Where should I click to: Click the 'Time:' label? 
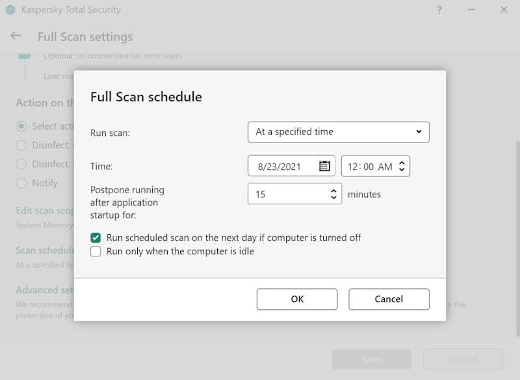click(x=101, y=166)
